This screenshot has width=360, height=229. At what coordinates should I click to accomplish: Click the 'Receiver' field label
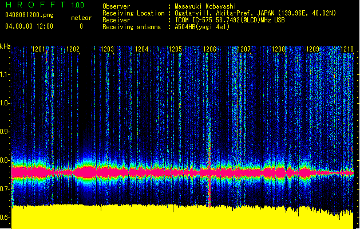click(116, 20)
